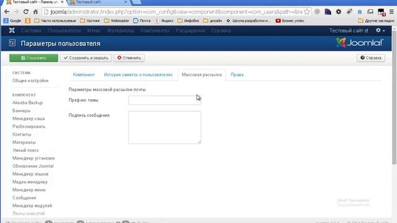
Task: Click the Подпись сообщения text area
Action: [165, 127]
